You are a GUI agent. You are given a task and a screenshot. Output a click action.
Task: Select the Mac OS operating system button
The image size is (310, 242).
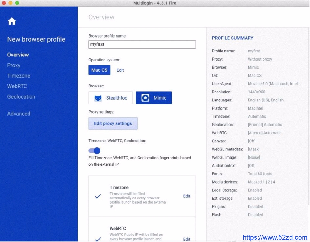[x=100, y=70]
